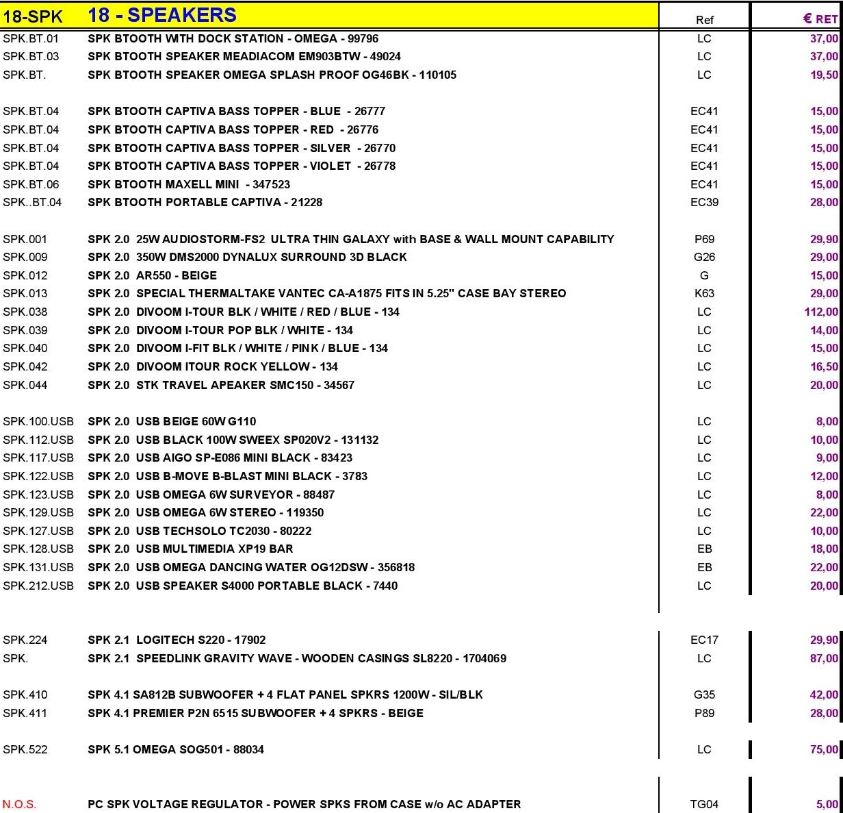Viewport: 843px width, 813px height.
Task: Select code cell 'SPK.BT.01'
Action: tap(31, 38)
